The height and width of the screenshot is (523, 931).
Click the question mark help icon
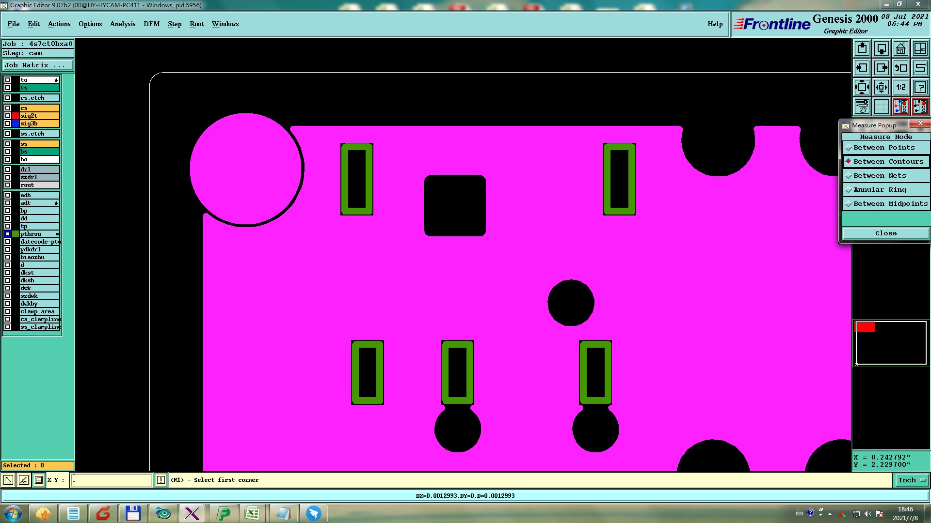(x=920, y=87)
